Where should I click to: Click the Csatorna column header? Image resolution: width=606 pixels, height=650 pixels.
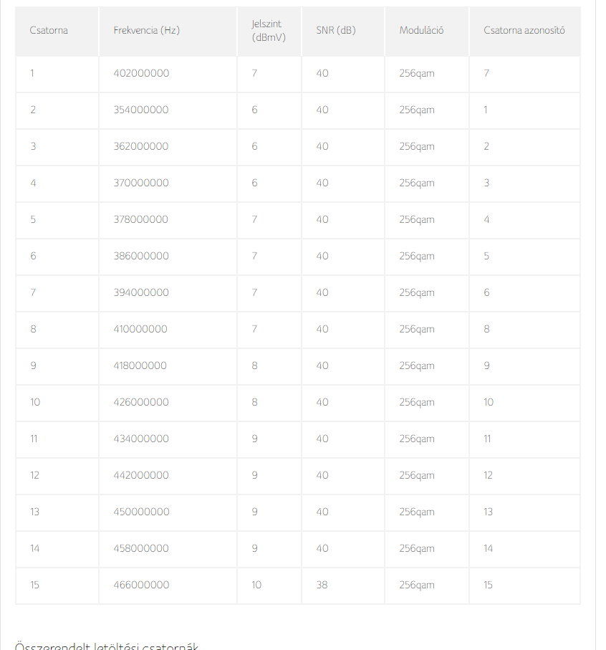click(49, 30)
